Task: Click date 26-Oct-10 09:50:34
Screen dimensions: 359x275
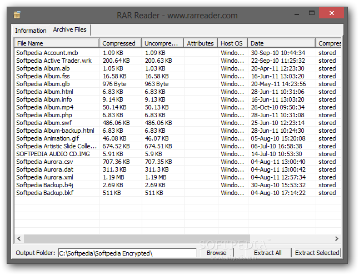Action: [x=278, y=107]
